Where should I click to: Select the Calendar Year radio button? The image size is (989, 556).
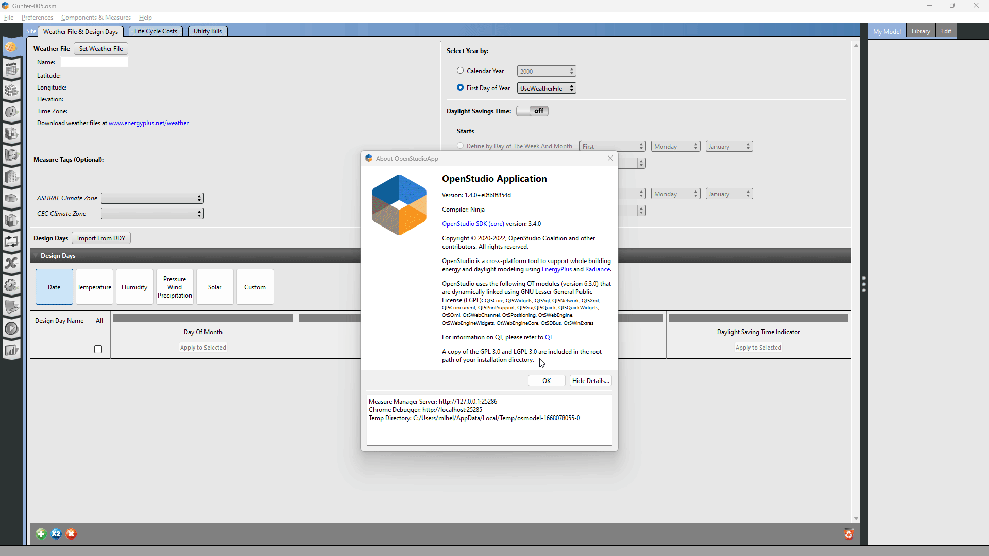[x=460, y=71]
